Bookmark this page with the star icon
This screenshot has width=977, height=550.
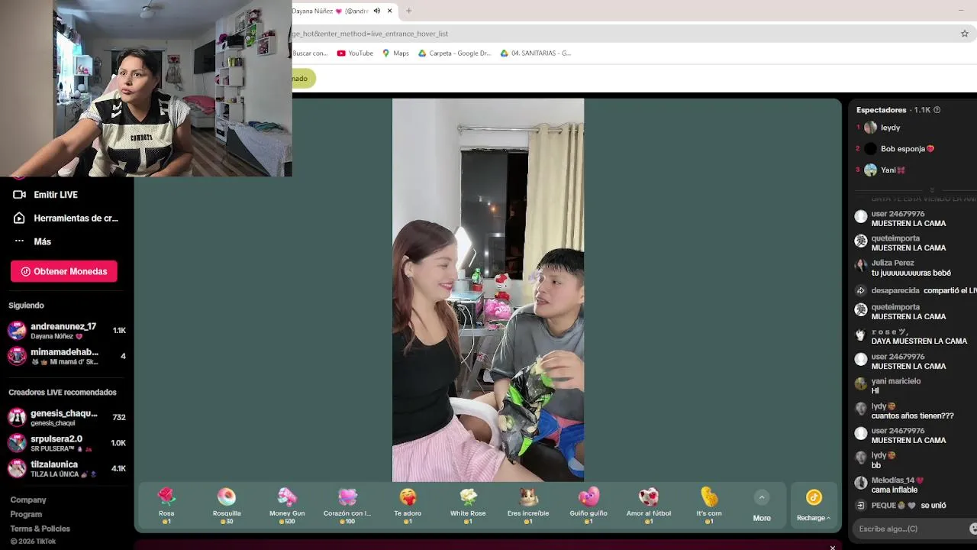click(x=965, y=34)
